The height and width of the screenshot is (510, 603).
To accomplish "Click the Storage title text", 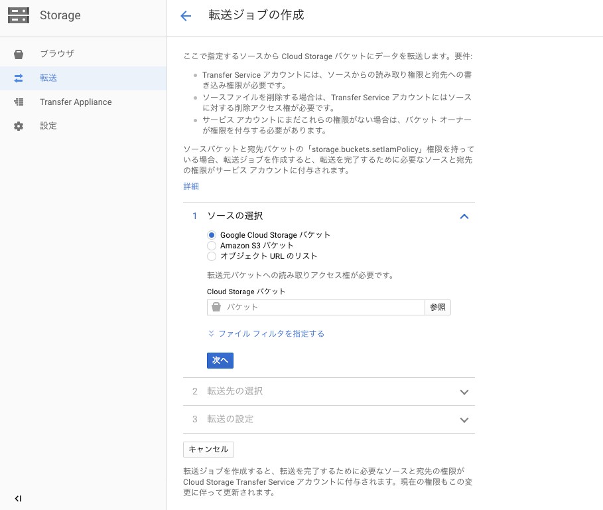I will 60,15.
